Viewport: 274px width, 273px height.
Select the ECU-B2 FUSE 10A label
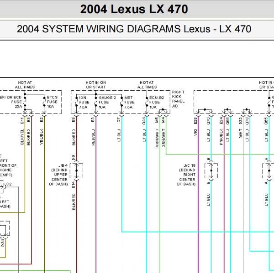pos(157,103)
